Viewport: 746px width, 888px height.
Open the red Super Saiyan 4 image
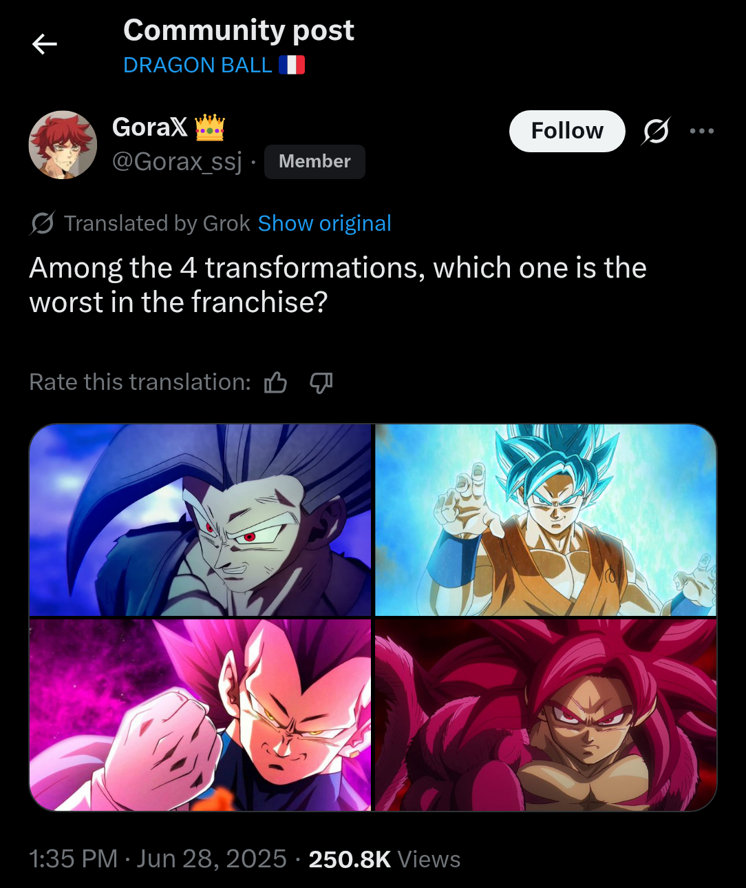tap(546, 715)
